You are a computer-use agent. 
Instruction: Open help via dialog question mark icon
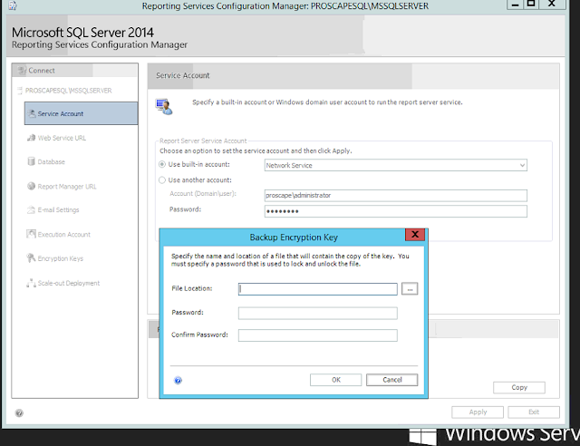point(178,380)
